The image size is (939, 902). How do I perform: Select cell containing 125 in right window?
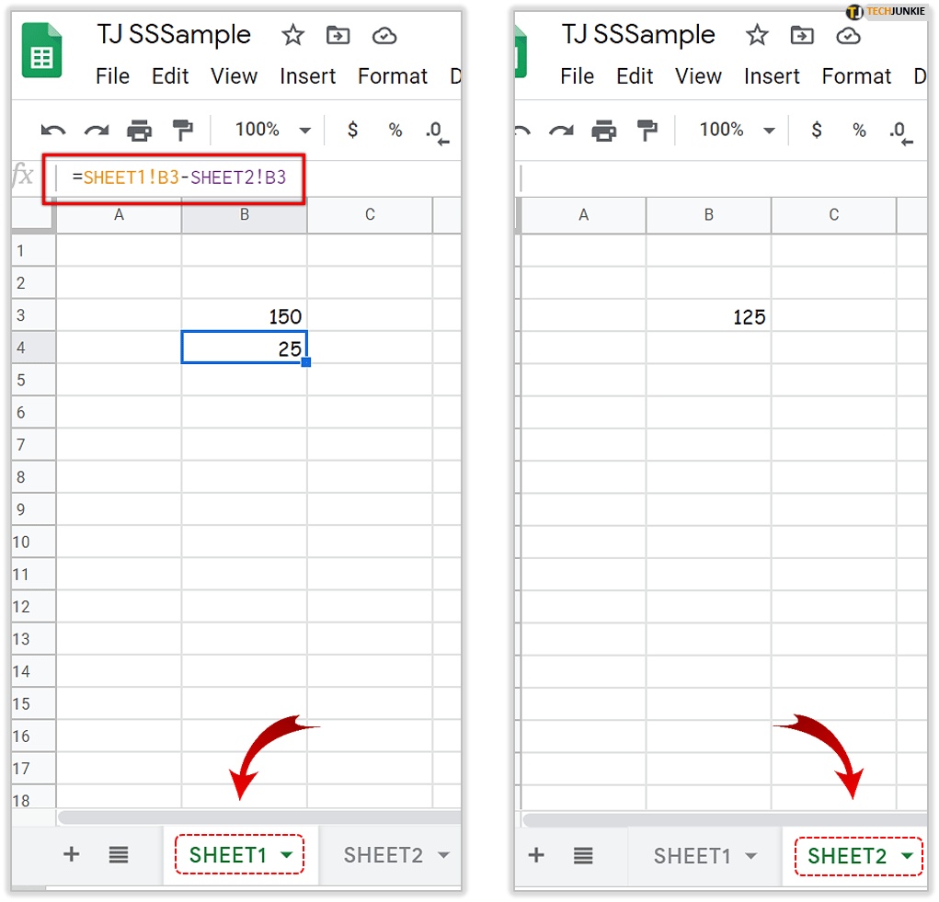(x=708, y=316)
